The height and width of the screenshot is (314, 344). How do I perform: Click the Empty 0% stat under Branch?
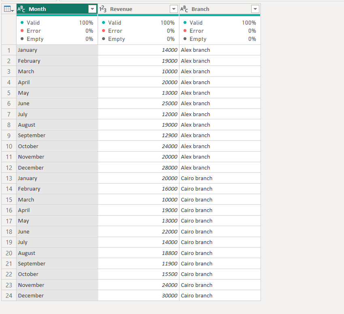point(220,39)
